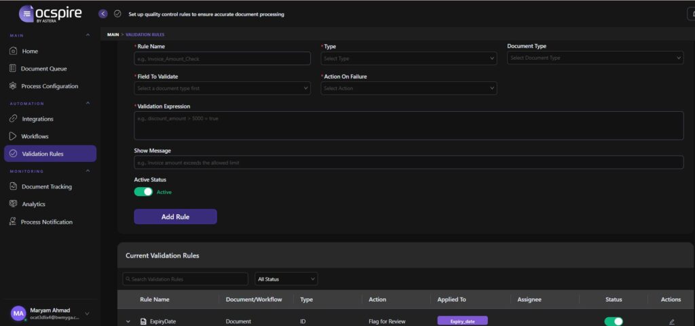Click the Workflows play icon
This screenshot has height=326, width=695.
click(x=13, y=136)
